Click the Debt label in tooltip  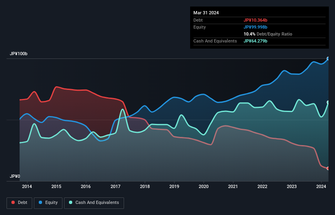tap(198, 20)
